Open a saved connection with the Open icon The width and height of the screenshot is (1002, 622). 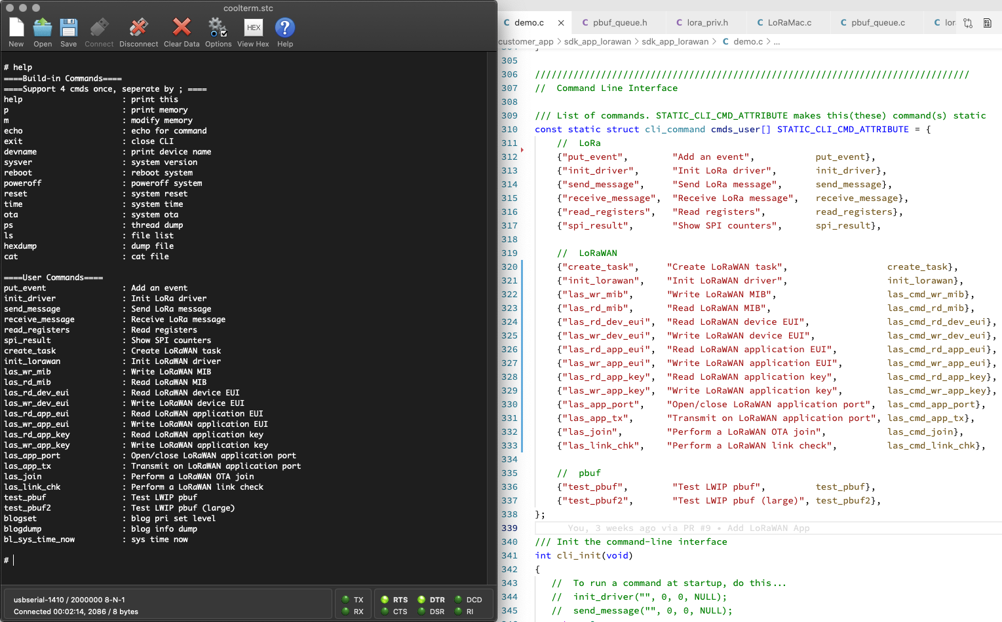tap(43, 27)
